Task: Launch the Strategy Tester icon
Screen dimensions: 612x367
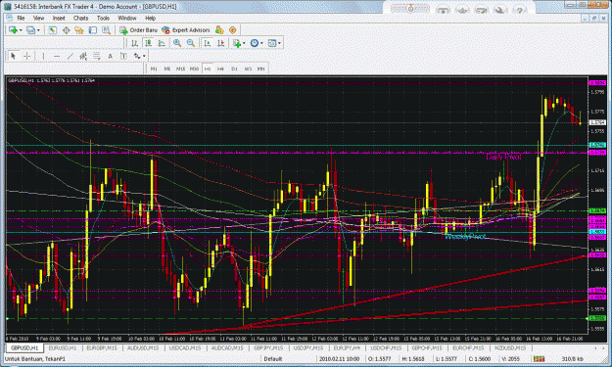Action: (x=106, y=30)
